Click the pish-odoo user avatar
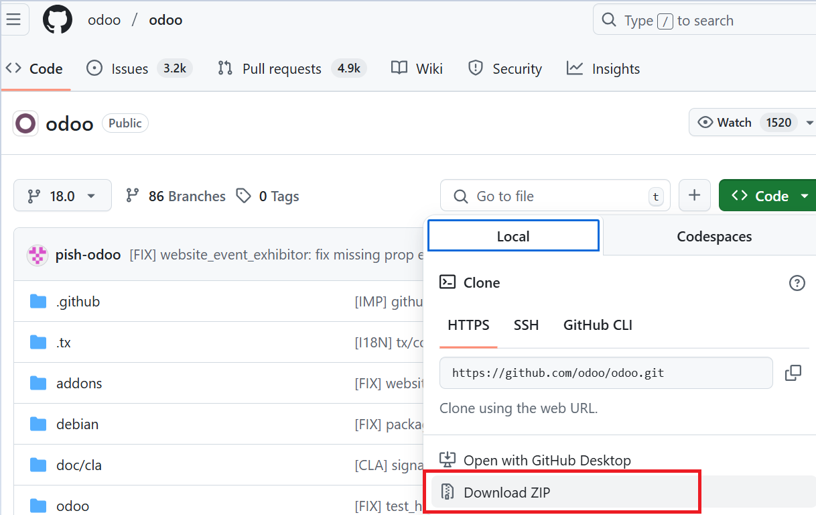 coord(37,255)
